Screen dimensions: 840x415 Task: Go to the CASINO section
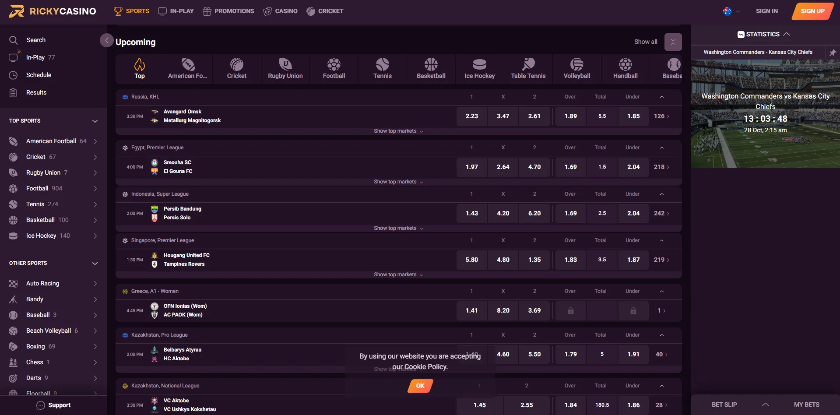(280, 11)
